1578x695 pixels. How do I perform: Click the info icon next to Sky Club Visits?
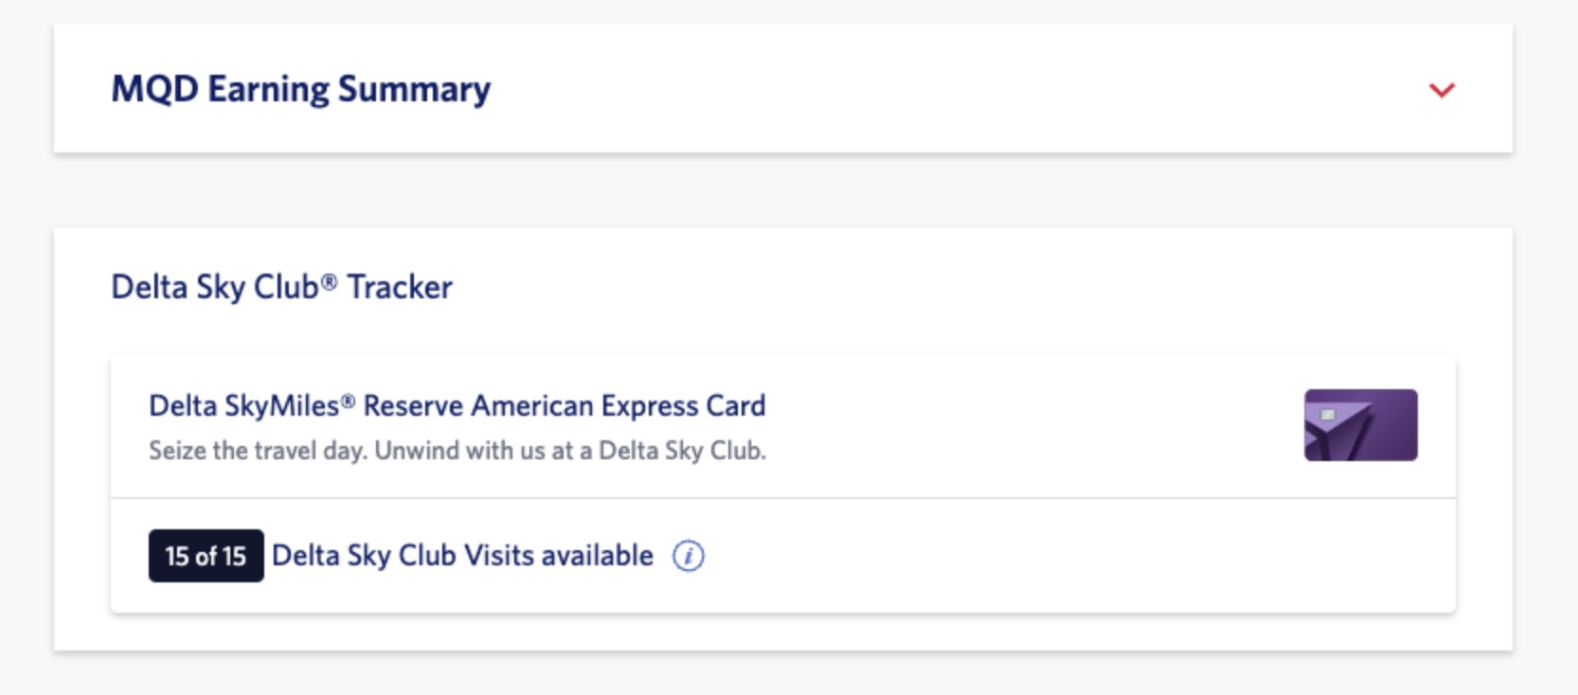687,557
